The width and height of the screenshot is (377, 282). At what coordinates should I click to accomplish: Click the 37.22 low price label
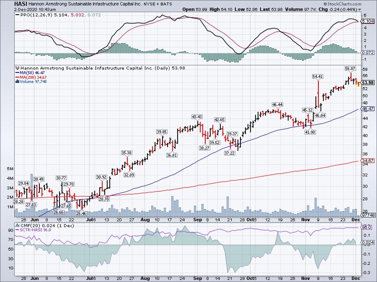(x=229, y=153)
